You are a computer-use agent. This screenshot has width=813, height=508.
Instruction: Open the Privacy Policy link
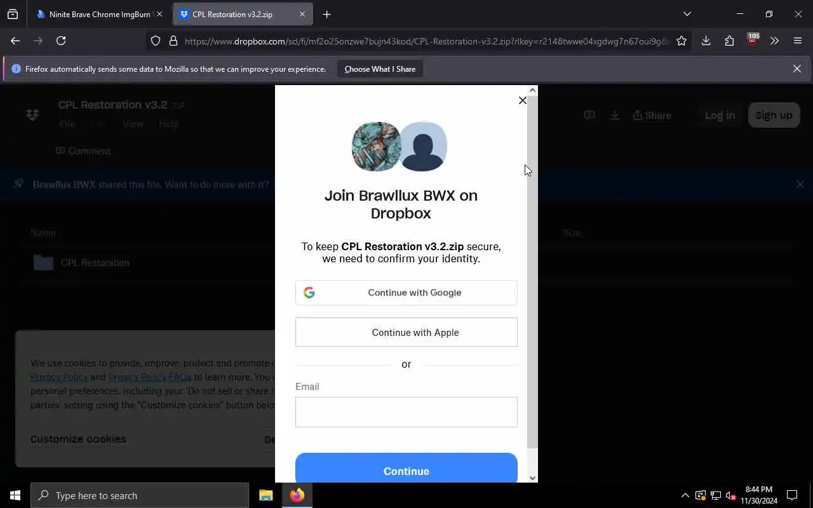tap(59, 377)
